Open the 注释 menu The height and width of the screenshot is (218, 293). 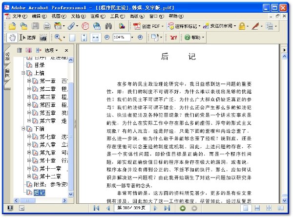[x=98, y=17]
